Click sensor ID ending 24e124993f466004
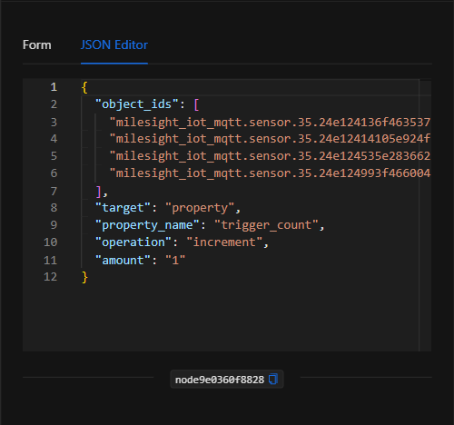Image resolution: width=454 pixels, height=425 pixels. (270, 173)
